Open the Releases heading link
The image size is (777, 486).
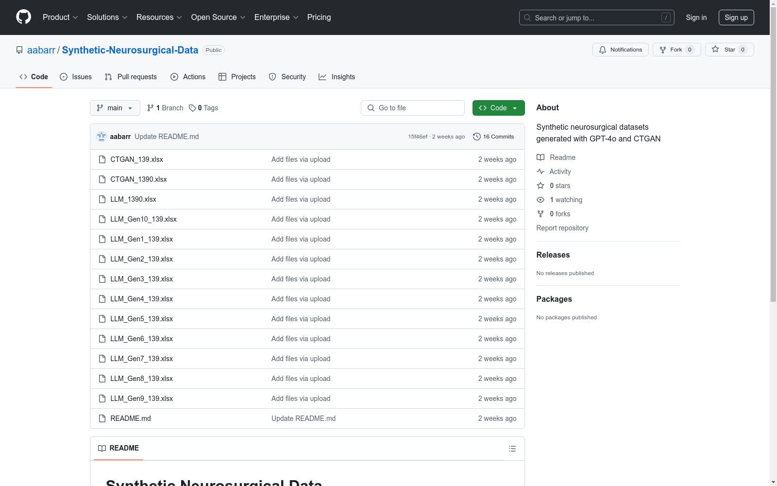coord(553,255)
